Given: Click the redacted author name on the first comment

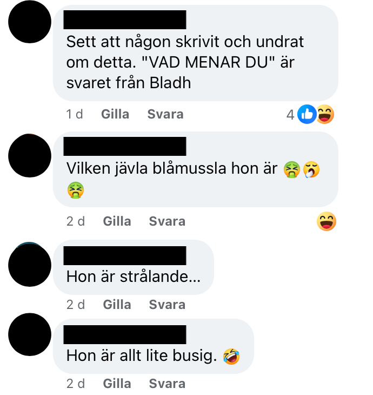Looking at the screenshot, I should [x=125, y=19].
